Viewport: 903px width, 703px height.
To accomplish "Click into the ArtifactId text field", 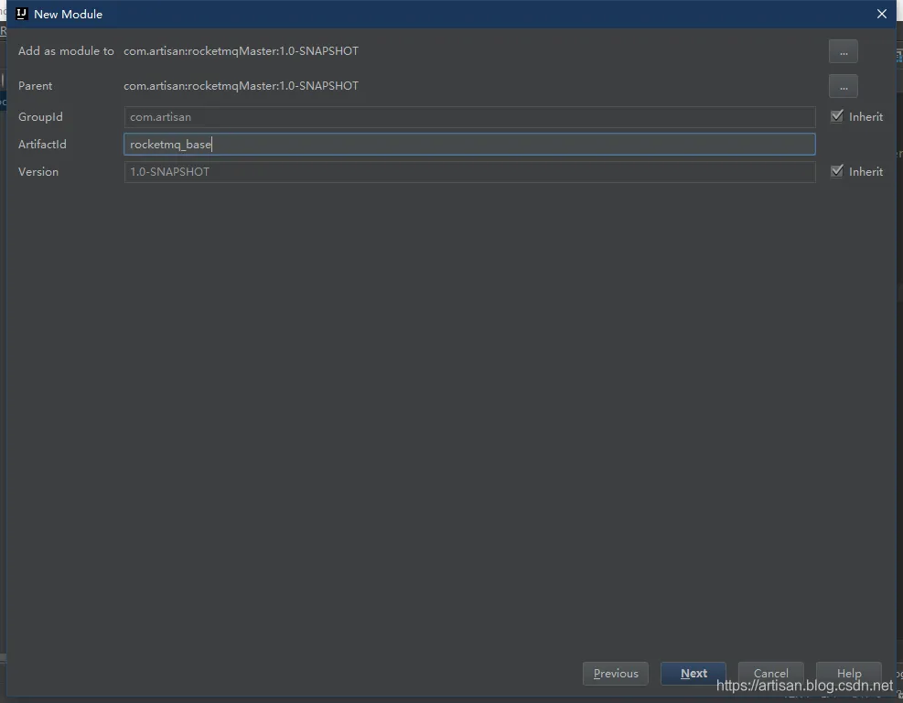I will coord(469,144).
